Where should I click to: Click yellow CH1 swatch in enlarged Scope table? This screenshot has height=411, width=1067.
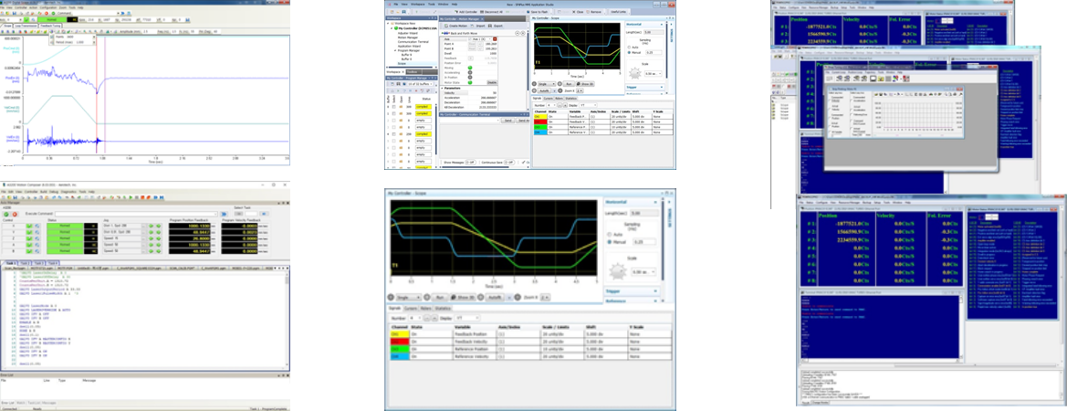click(402, 336)
